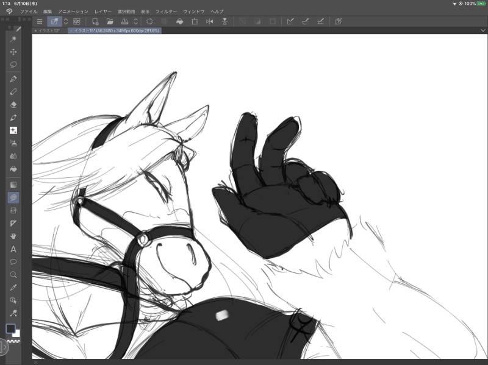Select the Decoration sparkle tool
Viewport: 488px width, 365px height.
pos(13,130)
